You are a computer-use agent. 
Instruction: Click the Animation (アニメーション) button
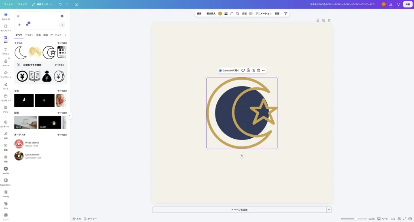pos(264,13)
